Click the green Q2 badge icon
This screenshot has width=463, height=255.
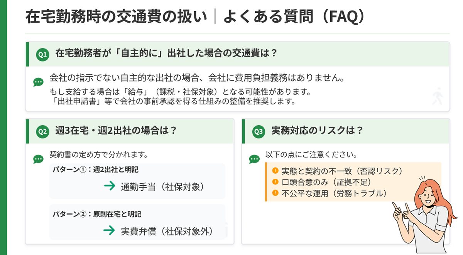pyautogui.click(x=42, y=131)
